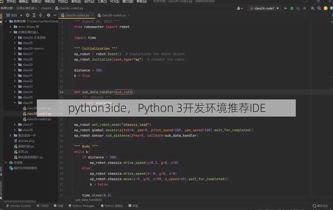Viewport: 333px width, 210px height.
Task: Open the 文件(F) menu
Action: point(11,1)
